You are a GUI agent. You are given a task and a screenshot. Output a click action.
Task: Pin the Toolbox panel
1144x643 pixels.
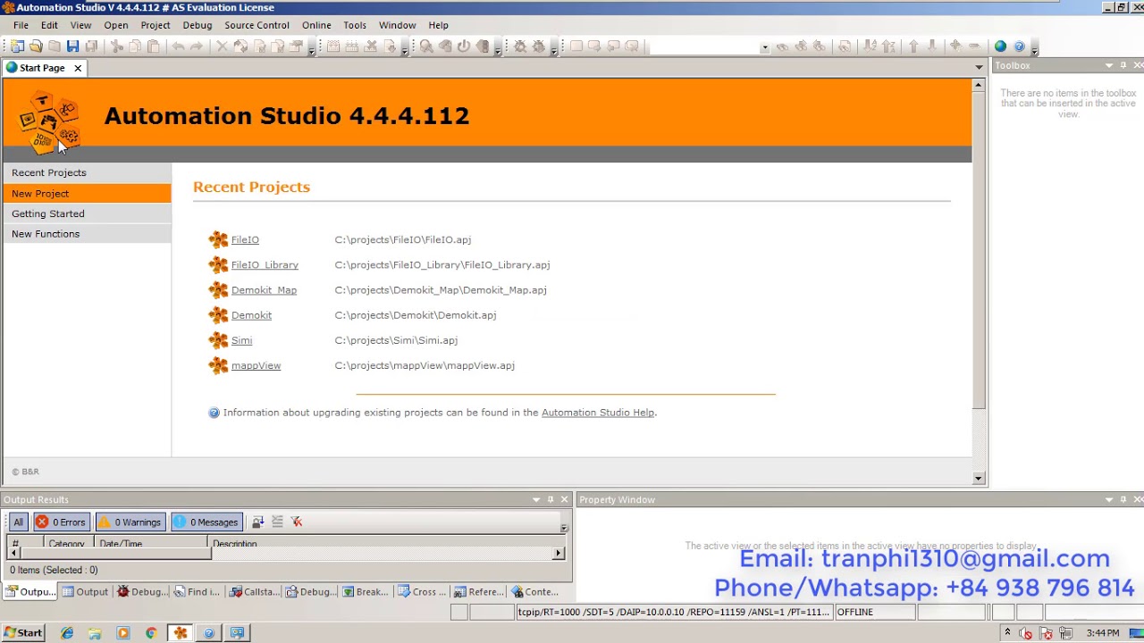[1123, 65]
